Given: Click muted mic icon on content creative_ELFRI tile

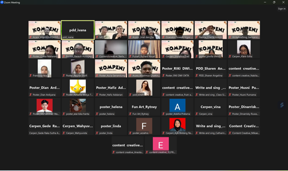Looking at the screenshot, I should pyautogui.click(x=147, y=152).
